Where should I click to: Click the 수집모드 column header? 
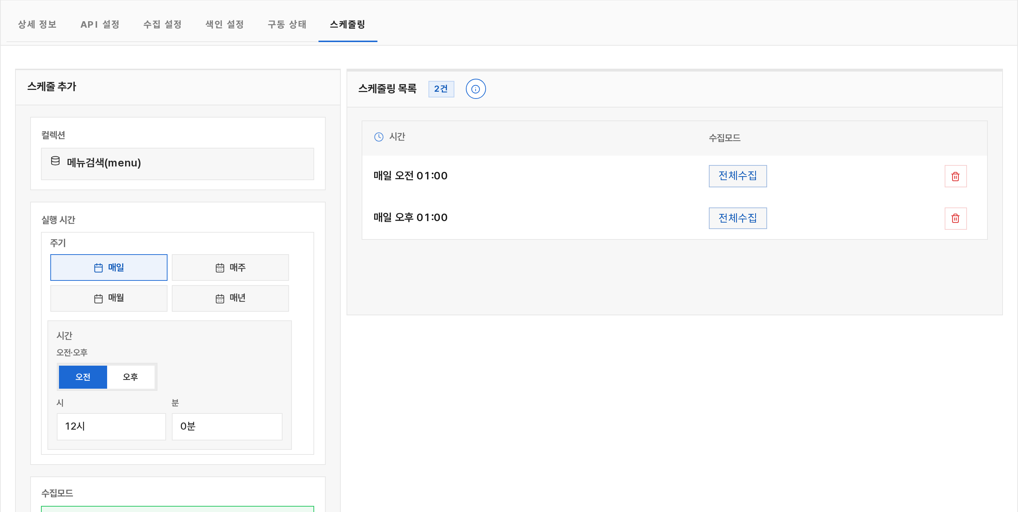[724, 138]
